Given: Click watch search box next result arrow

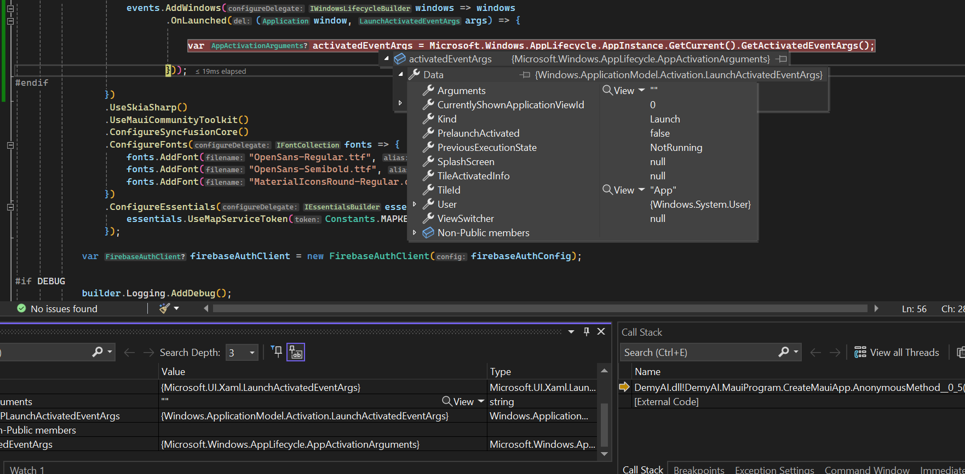Looking at the screenshot, I should 148,353.
